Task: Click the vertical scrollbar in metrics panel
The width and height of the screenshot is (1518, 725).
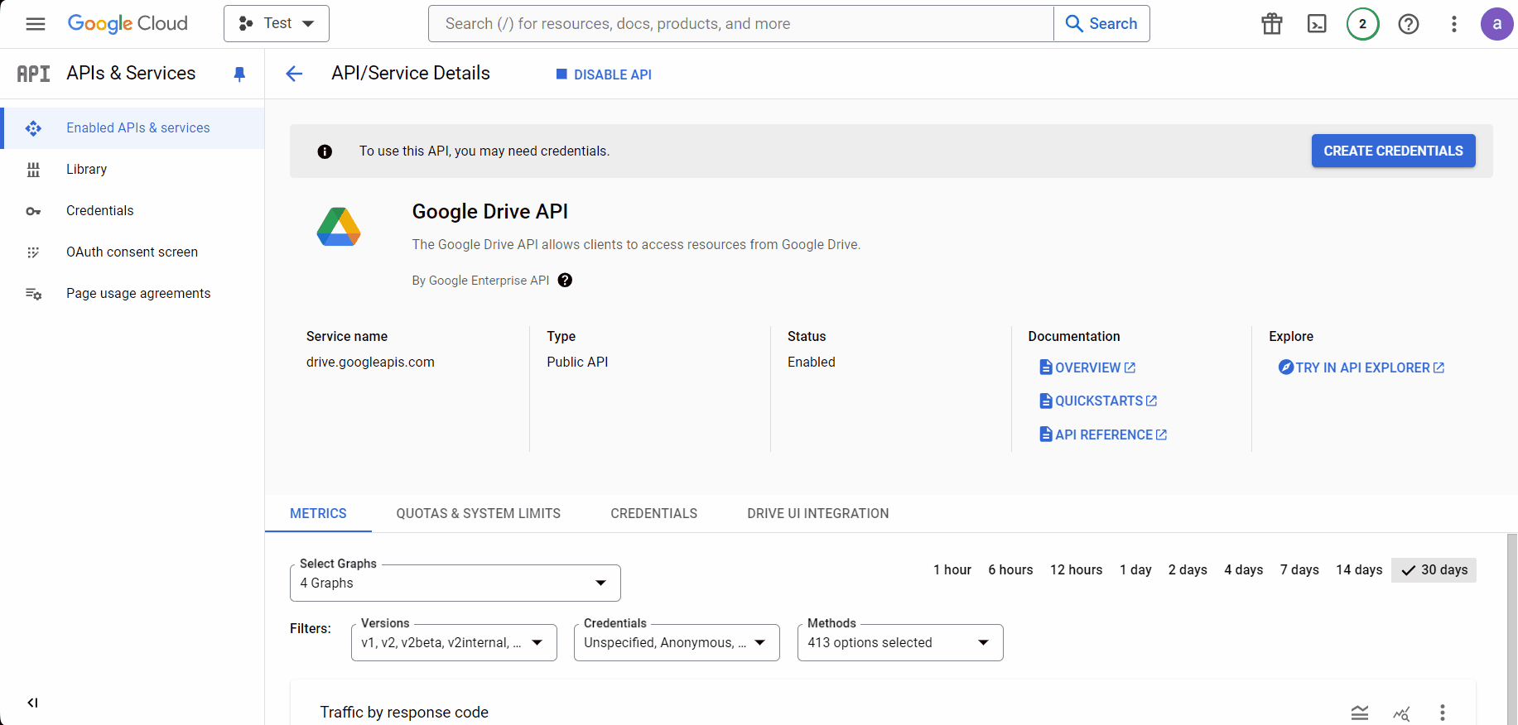Action: pos(1512,629)
